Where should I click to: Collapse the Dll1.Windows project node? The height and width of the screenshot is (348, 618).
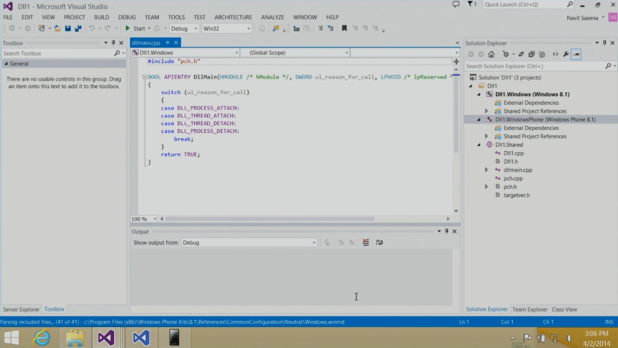(x=479, y=94)
